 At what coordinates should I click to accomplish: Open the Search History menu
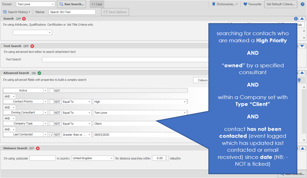coord(19,12)
